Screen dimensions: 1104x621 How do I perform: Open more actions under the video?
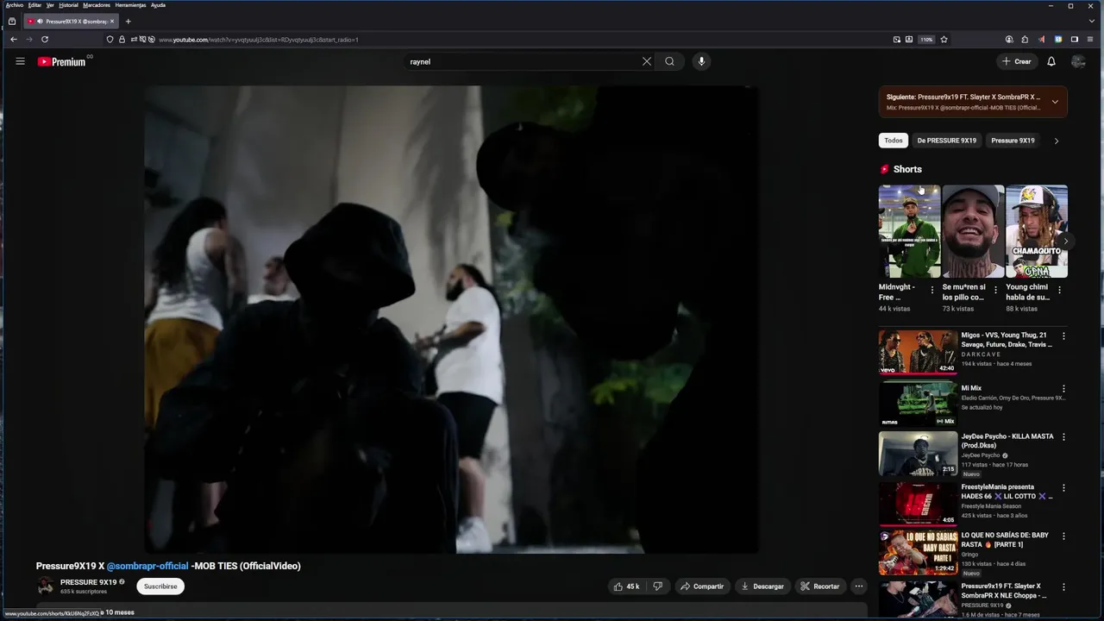[858, 586]
